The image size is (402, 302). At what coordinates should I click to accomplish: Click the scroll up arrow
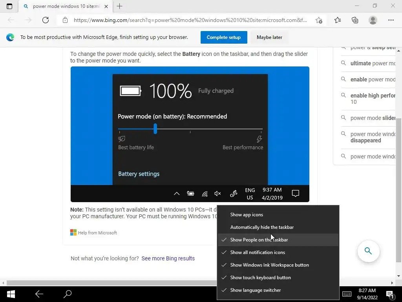click(x=398, y=51)
